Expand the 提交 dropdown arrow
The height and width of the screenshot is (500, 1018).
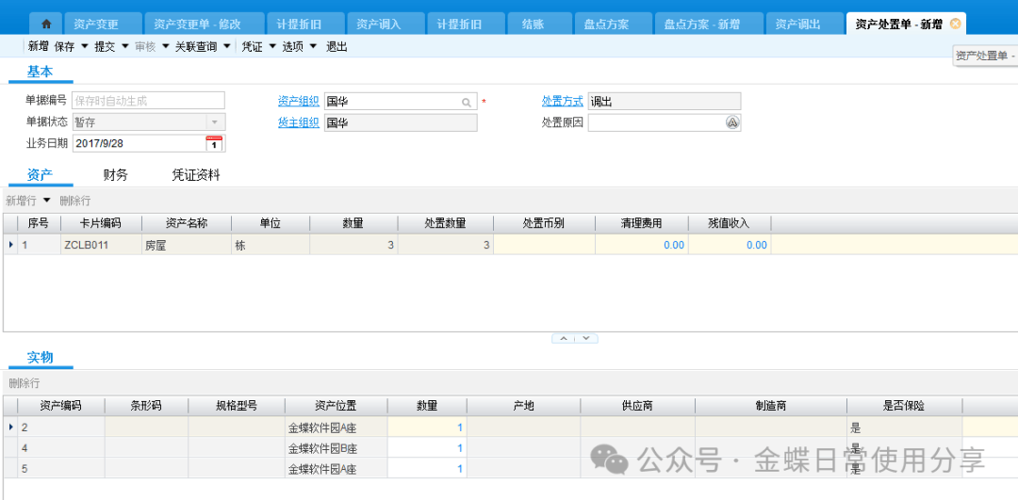pyautogui.click(x=124, y=46)
